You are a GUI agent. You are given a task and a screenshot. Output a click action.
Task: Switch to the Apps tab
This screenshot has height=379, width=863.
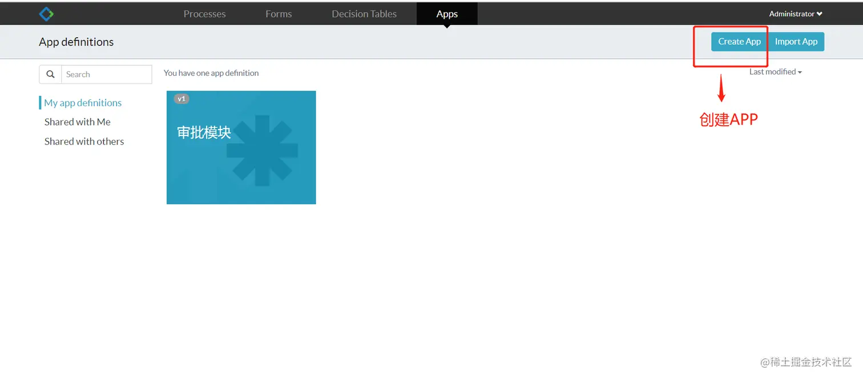[447, 14]
